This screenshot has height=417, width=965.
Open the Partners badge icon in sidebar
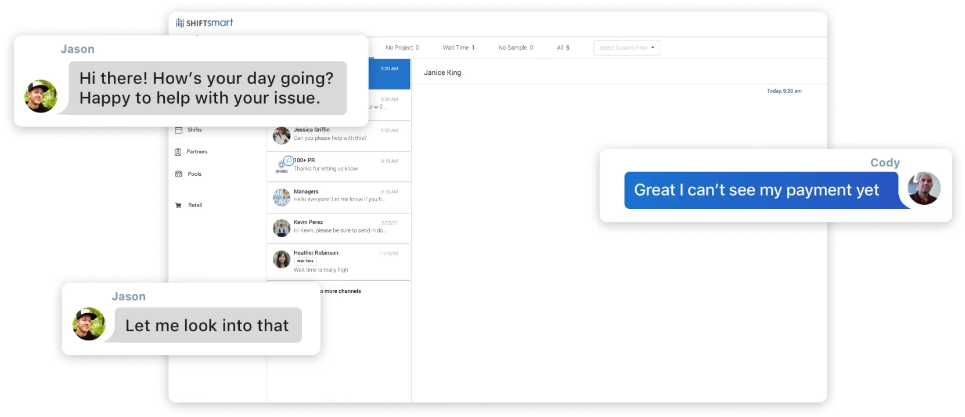pyautogui.click(x=178, y=152)
